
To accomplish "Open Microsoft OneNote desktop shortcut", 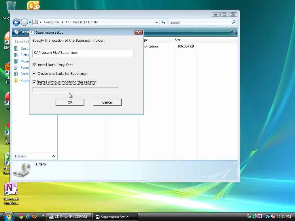I will click(x=11, y=193).
